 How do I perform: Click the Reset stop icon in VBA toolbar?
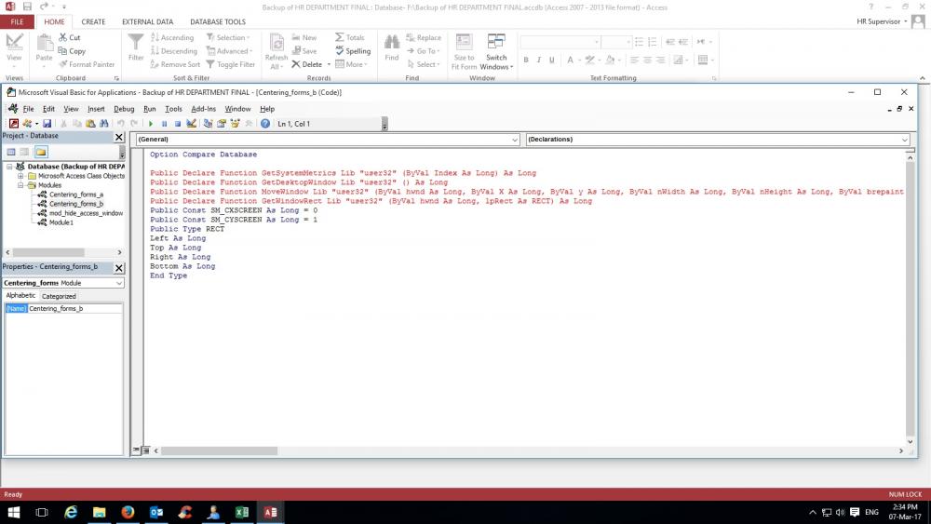pos(177,124)
